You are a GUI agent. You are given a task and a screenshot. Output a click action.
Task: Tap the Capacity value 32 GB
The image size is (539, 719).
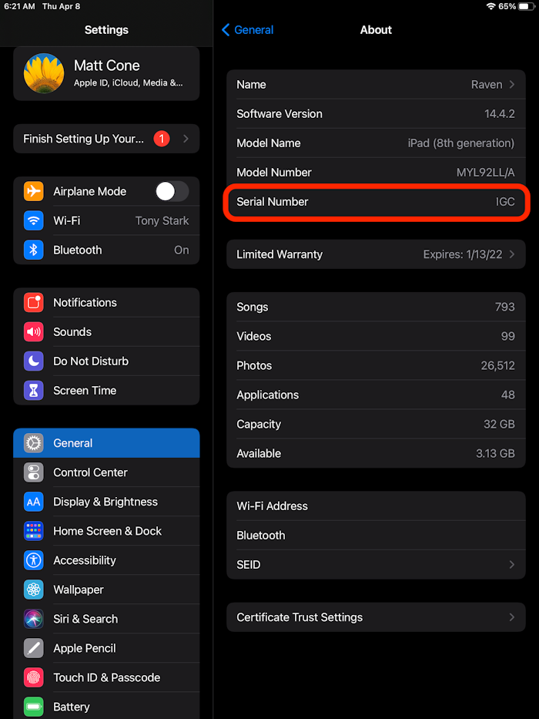pyautogui.click(x=499, y=425)
